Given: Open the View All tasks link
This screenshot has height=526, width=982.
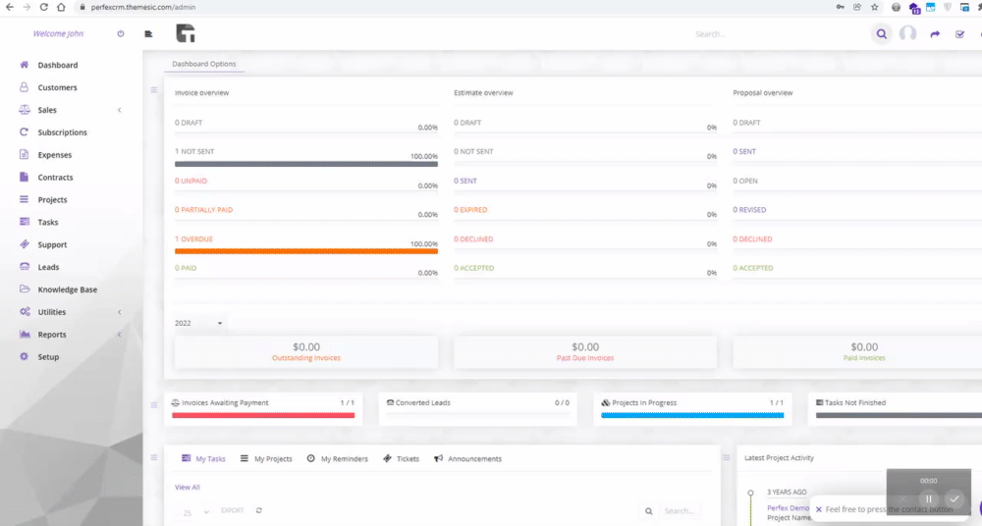Looking at the screenshot, I should pyautogui.click(x=188, y=487).
